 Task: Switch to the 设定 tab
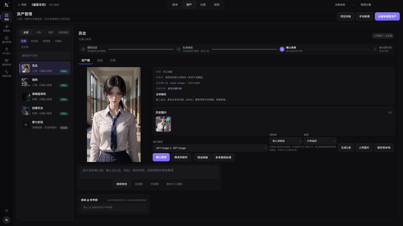point(100,61)
